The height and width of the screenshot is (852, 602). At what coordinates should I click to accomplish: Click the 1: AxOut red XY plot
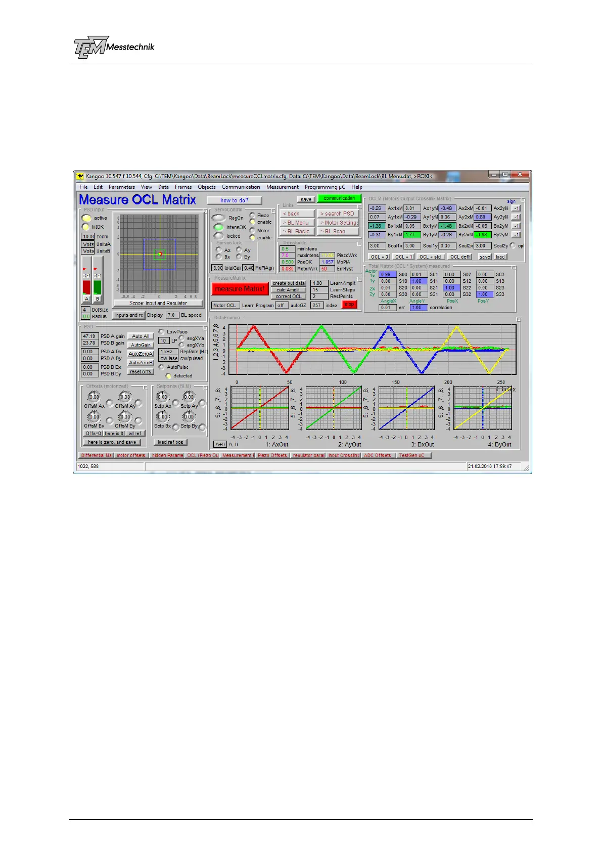[x=259, y=408]
